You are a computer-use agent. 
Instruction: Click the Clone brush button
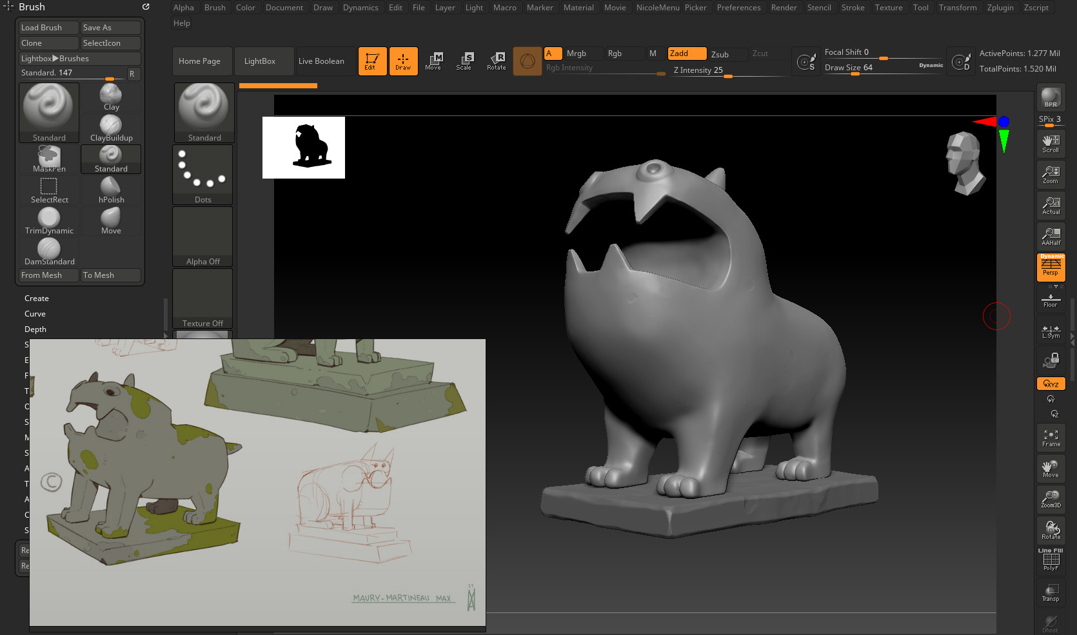coord(49,43)
